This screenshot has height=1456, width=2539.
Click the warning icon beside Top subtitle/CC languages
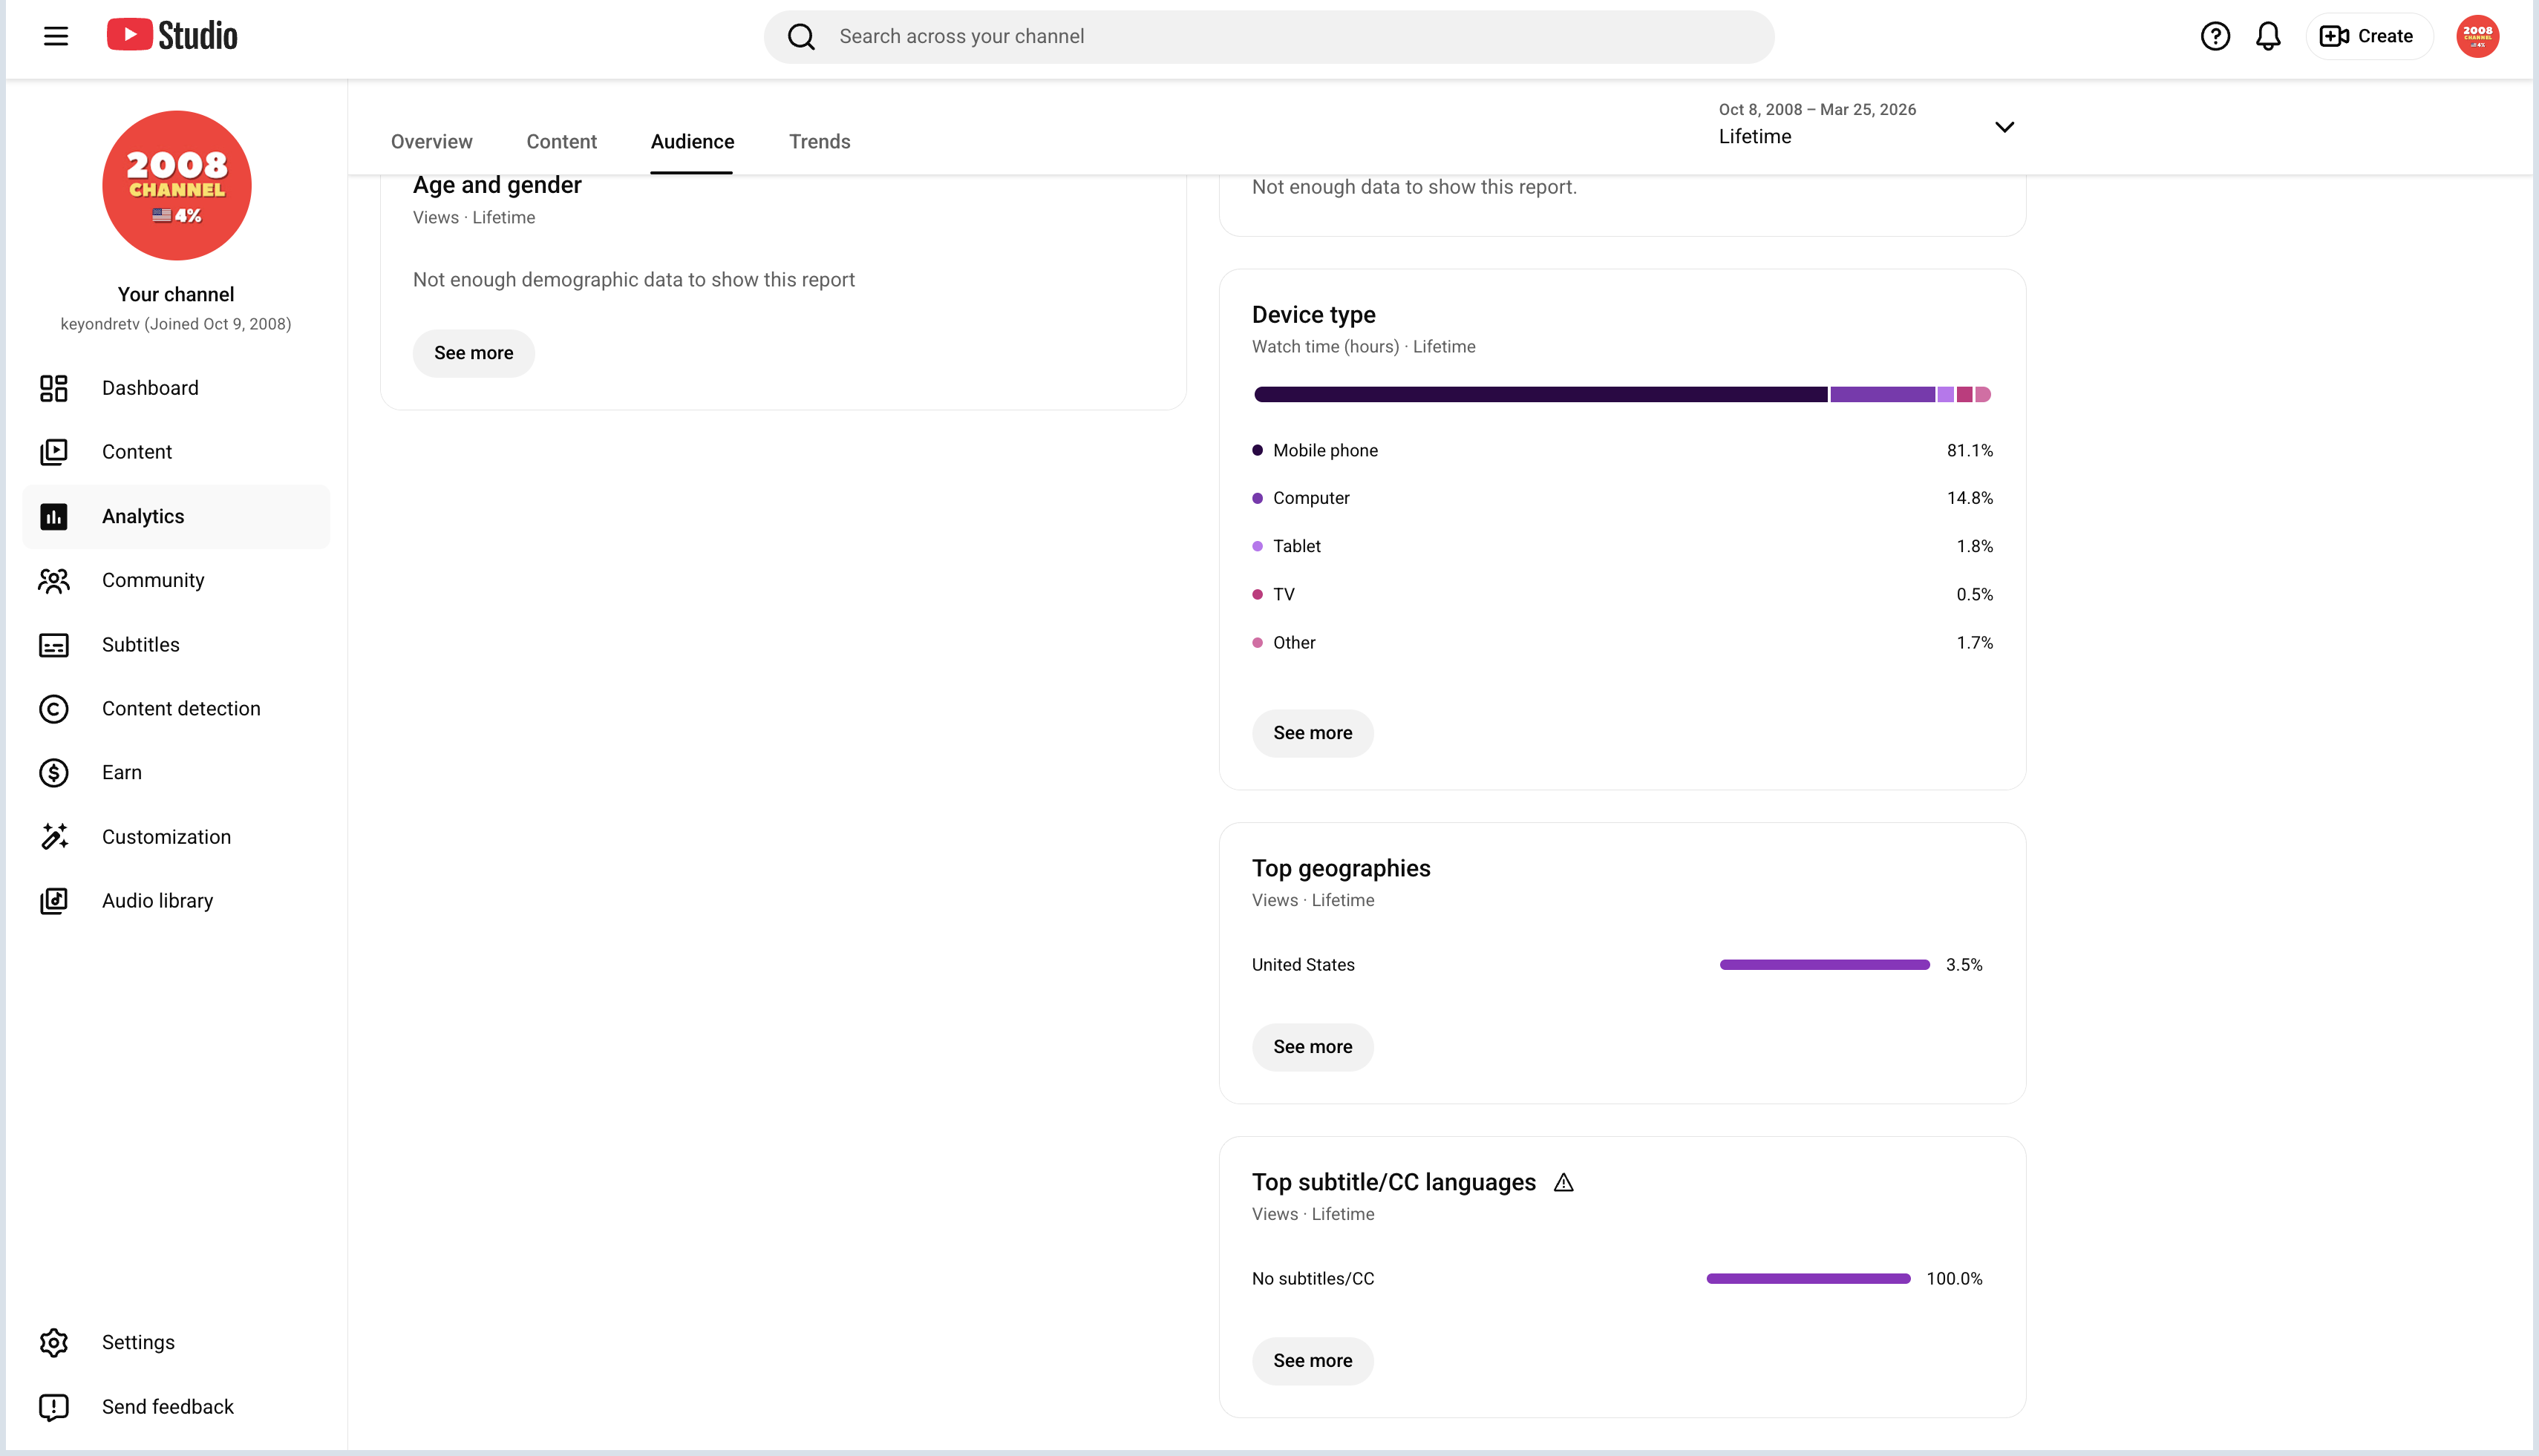(1563, 1183)
